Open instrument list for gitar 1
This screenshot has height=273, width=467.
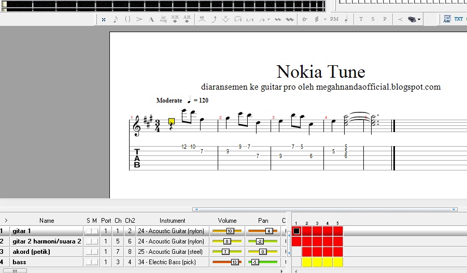click(172, 231)
